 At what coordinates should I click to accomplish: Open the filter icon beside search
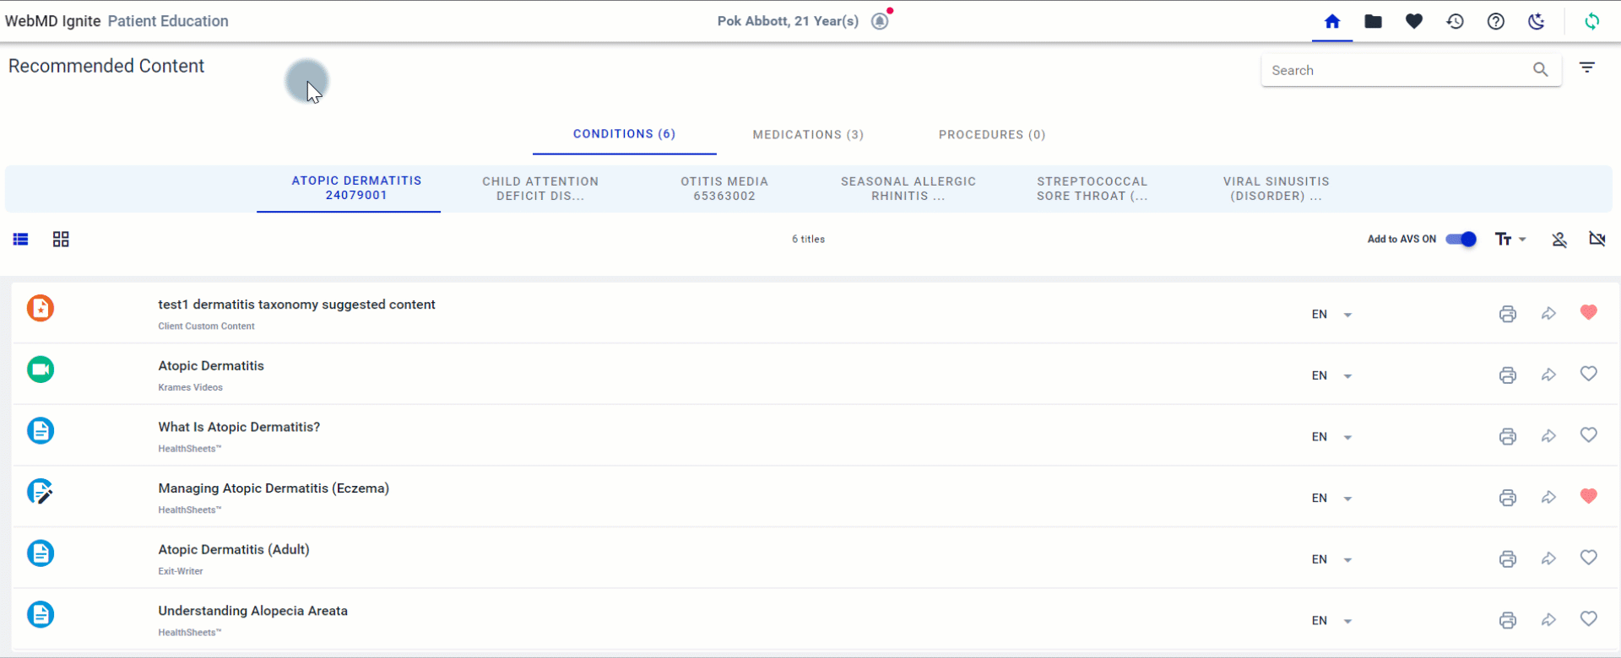pyautogui.click(x=1587, y=68)
